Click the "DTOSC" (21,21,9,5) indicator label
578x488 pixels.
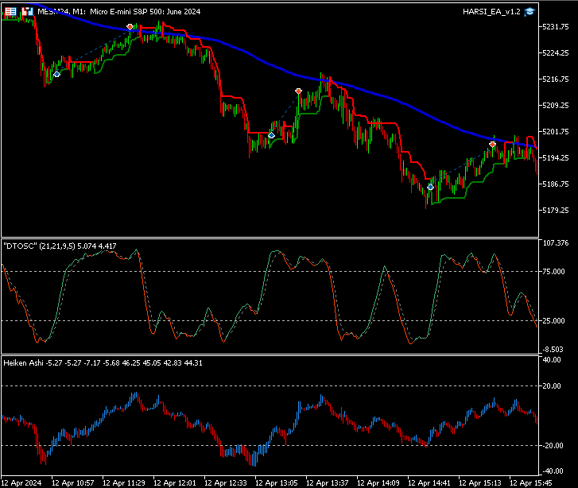point(60,246)
